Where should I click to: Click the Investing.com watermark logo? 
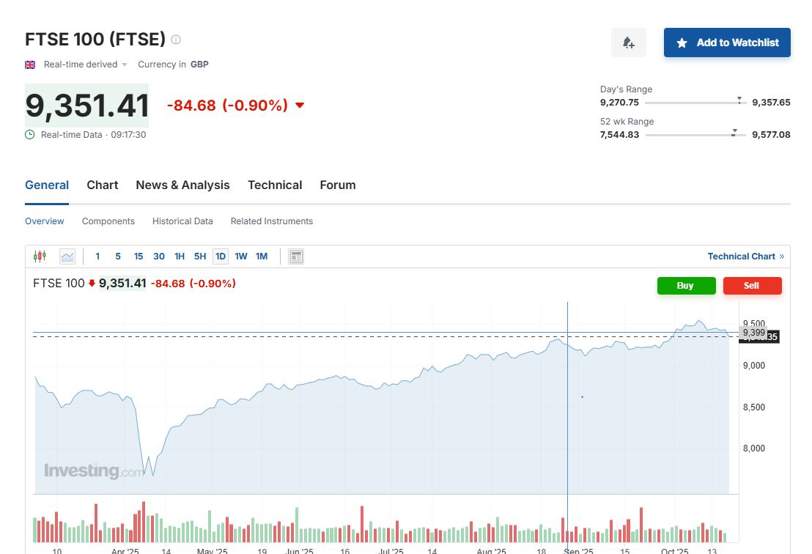[x=94, y=471]
